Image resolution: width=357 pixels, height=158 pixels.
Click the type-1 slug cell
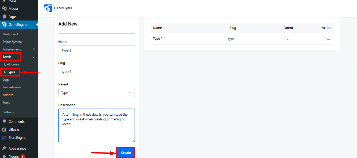pos(233,39)
